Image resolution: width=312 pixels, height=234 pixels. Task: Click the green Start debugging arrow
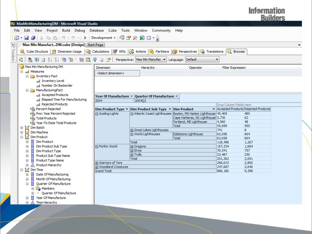click(85, 38)
